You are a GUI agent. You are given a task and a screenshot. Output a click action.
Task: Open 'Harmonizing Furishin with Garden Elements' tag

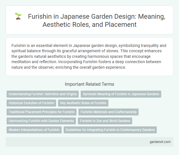tap(41, 121)
